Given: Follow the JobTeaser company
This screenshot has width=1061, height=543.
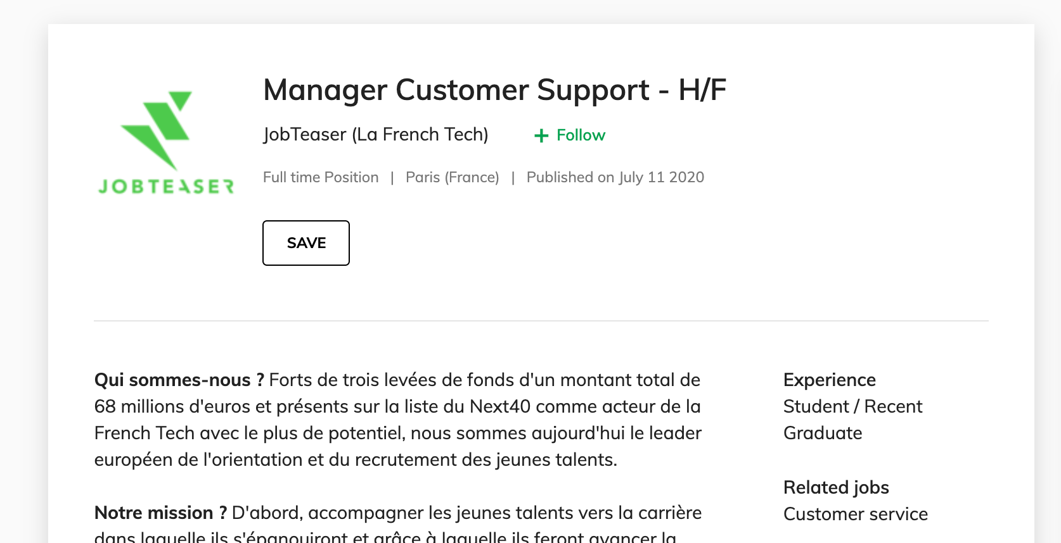Looking at the screenshot, I should coord(570,135).
